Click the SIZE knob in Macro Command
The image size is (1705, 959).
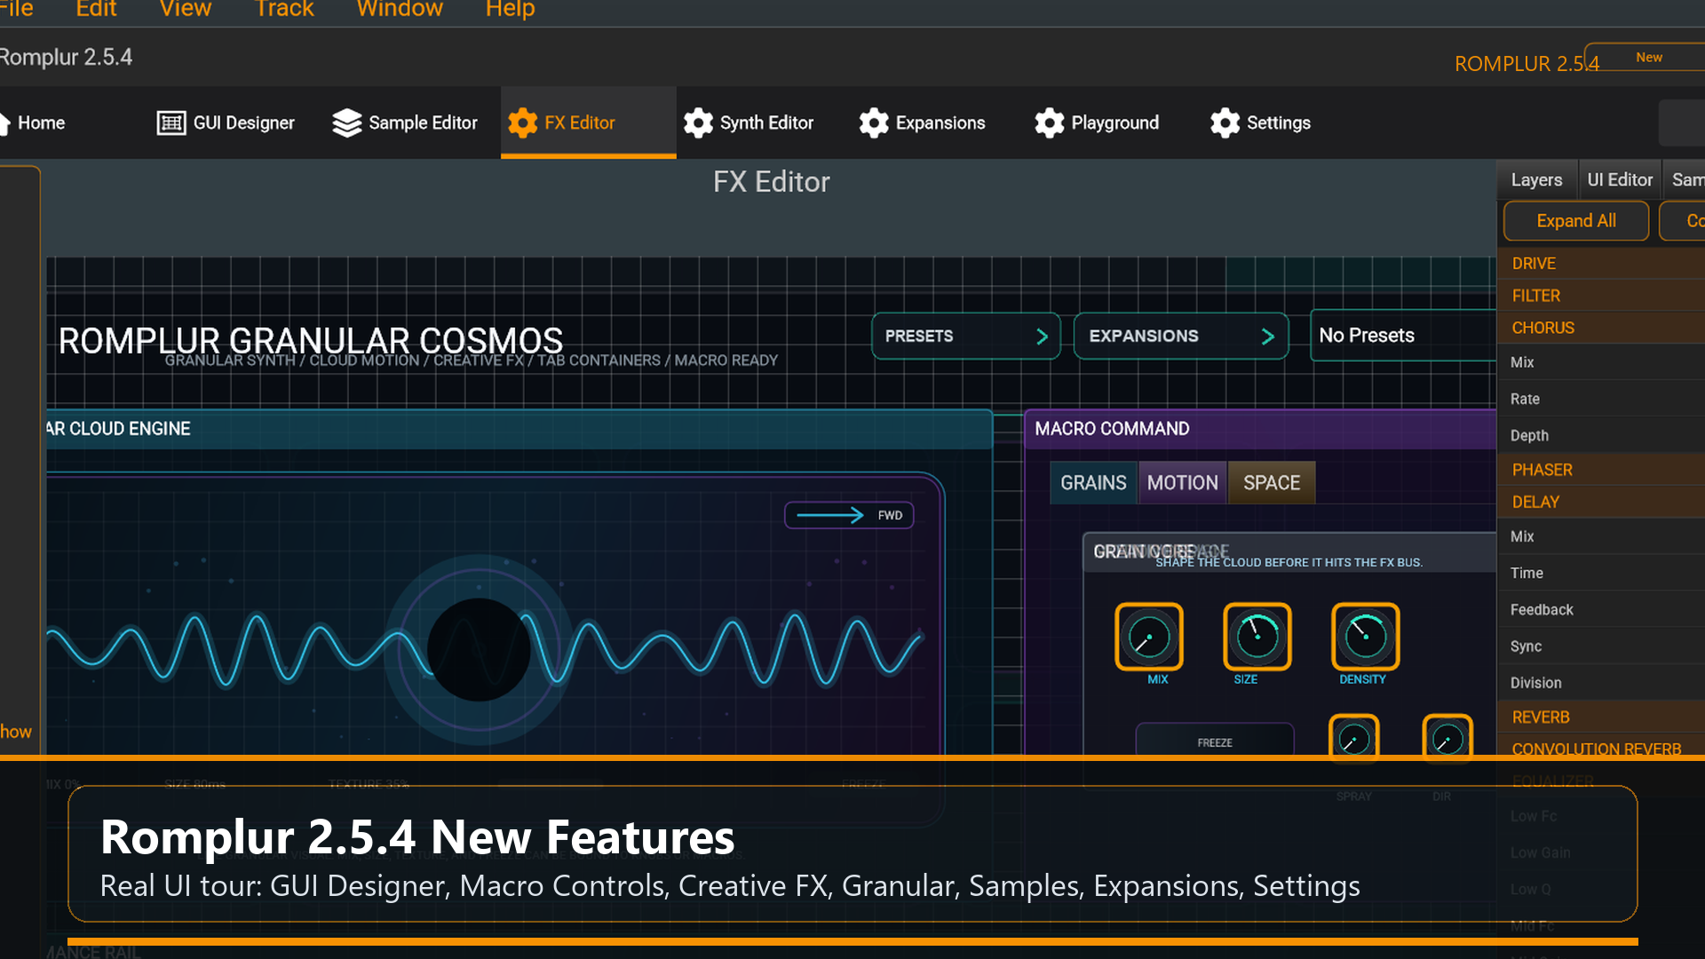point(1257,637)
